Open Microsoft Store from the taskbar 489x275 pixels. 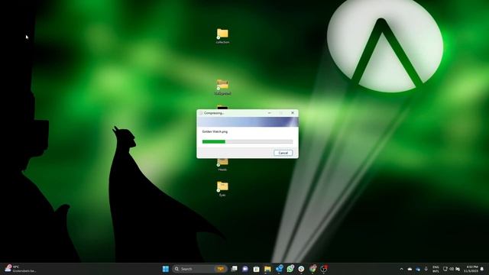tap(257, 269)
